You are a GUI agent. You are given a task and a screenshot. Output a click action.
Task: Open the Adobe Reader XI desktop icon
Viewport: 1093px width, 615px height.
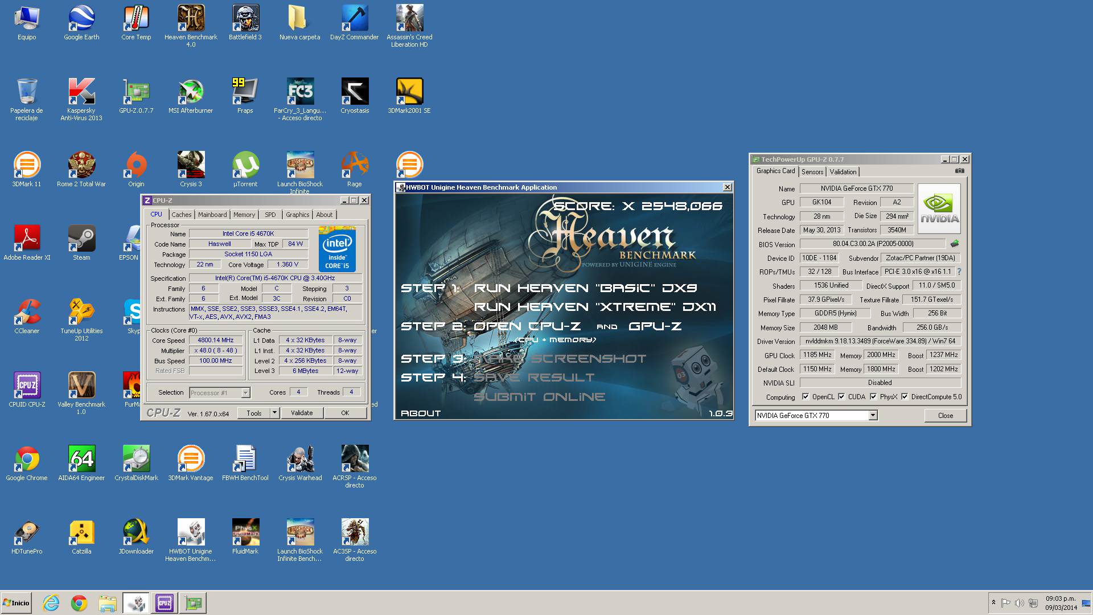27,243
